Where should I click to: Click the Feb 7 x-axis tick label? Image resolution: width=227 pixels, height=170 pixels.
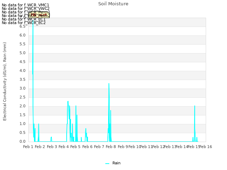pos(99,147)
